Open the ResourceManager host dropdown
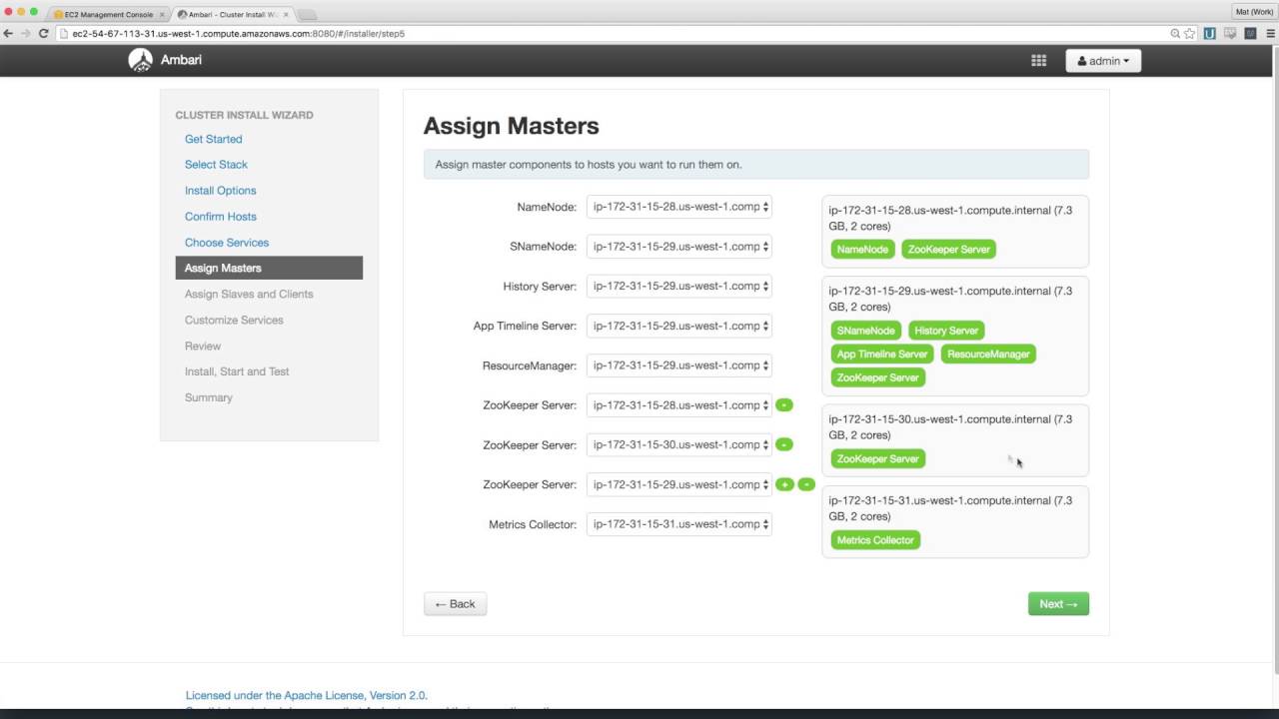This screenshot has height=719, width=1279. coord(679,365)
